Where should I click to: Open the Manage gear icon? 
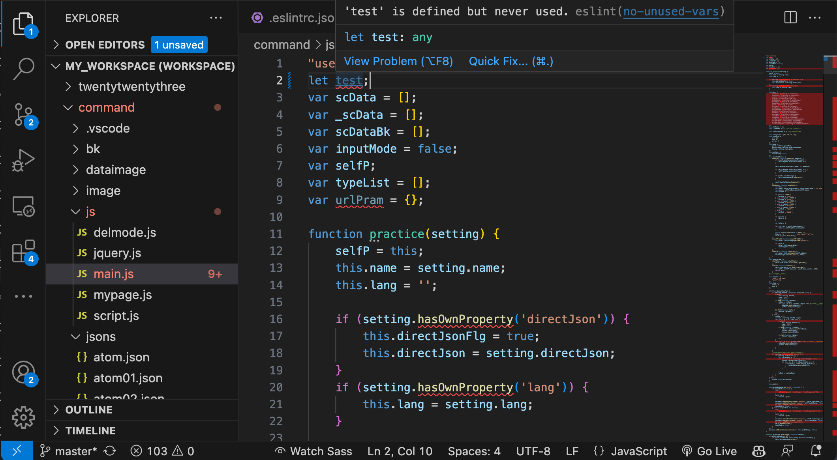pyautogui.click(x=24, y=417)
